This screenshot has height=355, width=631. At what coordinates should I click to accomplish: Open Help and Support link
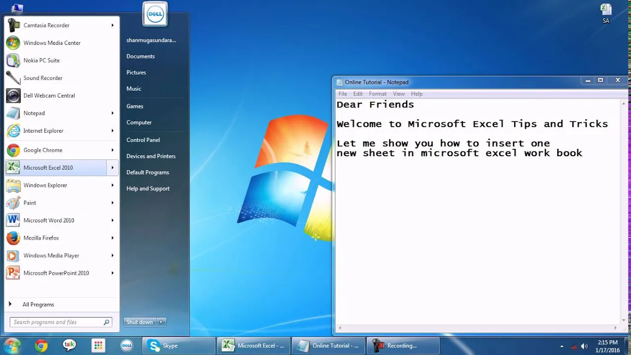[148, 189]
